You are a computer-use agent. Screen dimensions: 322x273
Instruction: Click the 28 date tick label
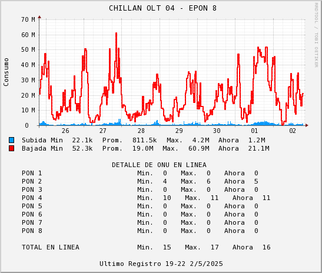click(x=141, y=131)
